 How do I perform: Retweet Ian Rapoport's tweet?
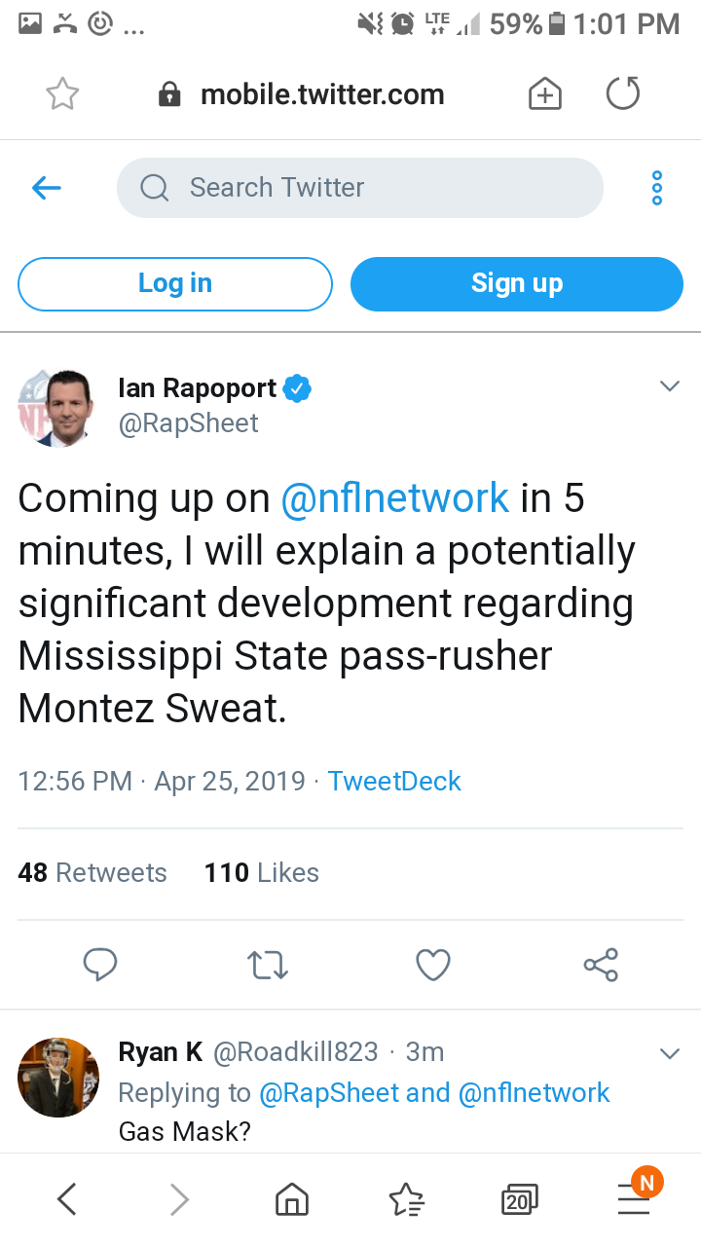[267, 965]
